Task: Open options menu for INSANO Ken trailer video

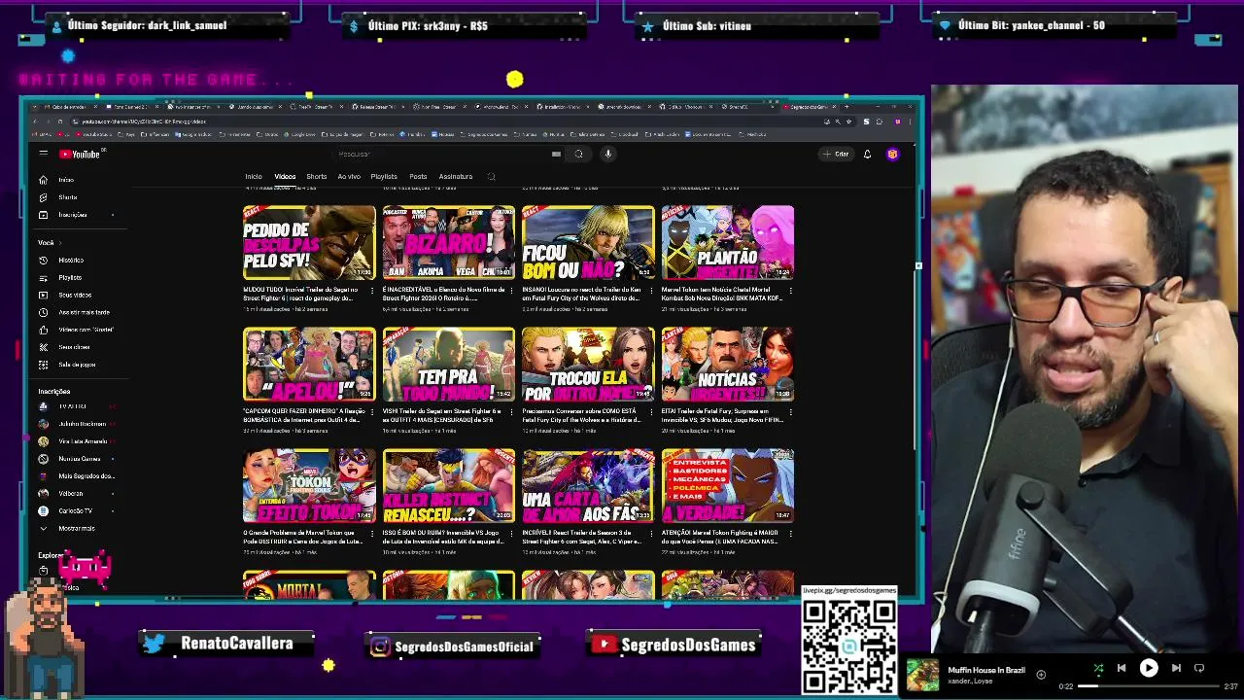Action: point(652,291)
